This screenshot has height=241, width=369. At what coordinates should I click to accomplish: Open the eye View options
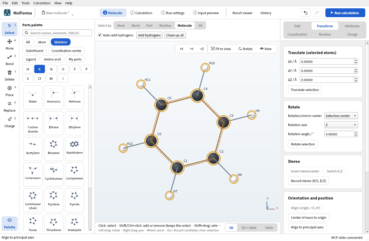point(266,49)
